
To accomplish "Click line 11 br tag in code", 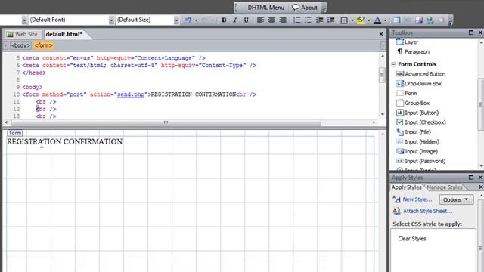I will [46, 102].
